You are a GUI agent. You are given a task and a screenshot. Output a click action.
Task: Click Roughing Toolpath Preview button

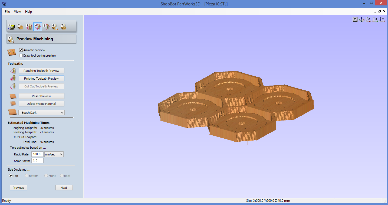[41, 71]
